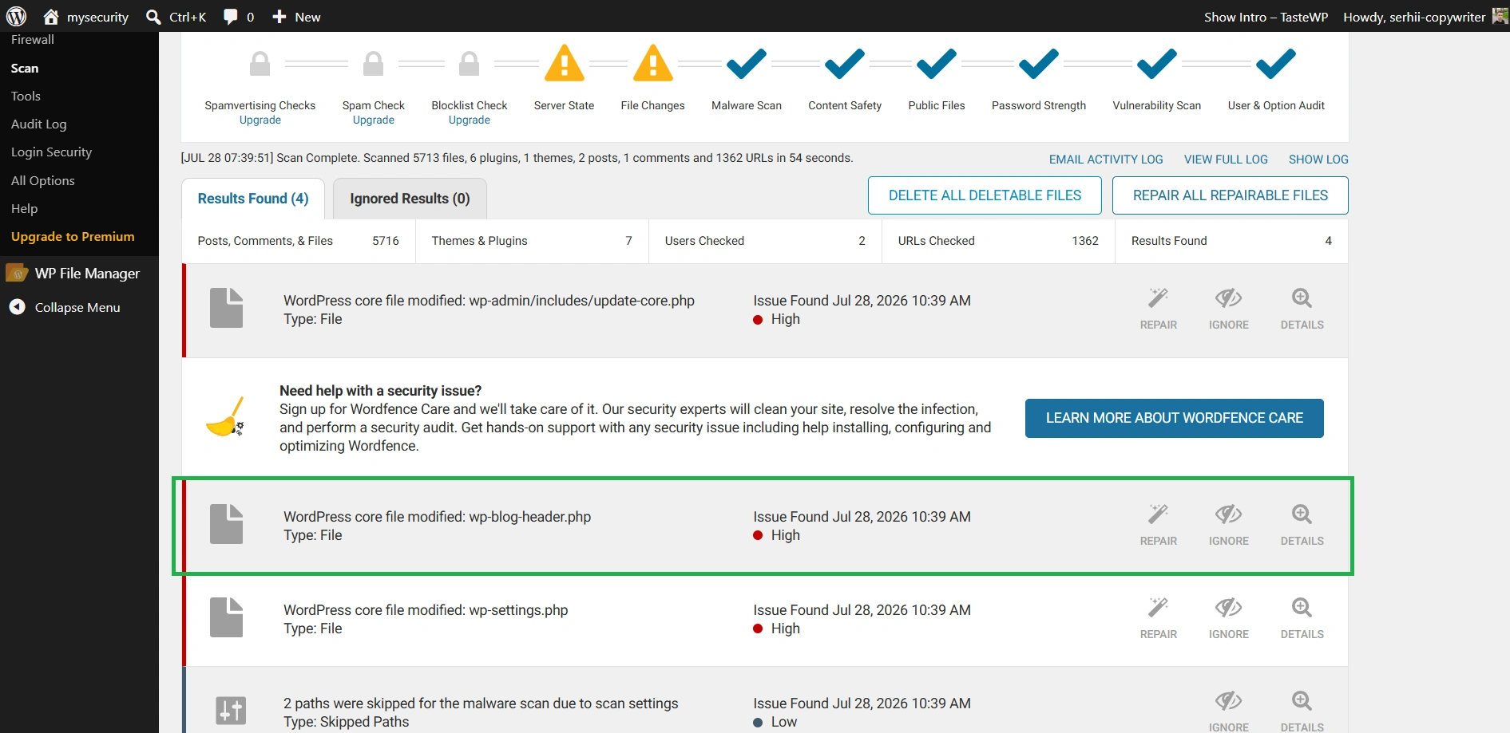Open the Ctrl+K search command
The height and width of the screenshot is (733, 1510).
click(176, 17)
